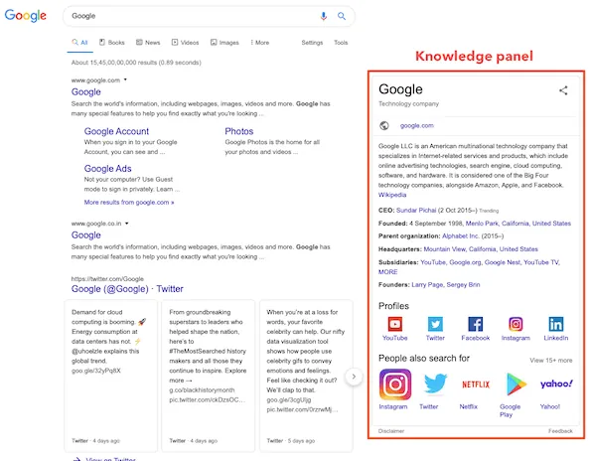Open search Settings
The width and height of the screenshot is (590, 461).
[x=312, y=43]
